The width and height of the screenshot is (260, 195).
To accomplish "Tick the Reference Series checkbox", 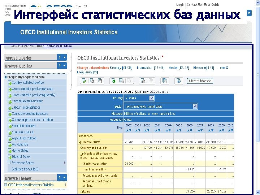I will pos(10,162).
